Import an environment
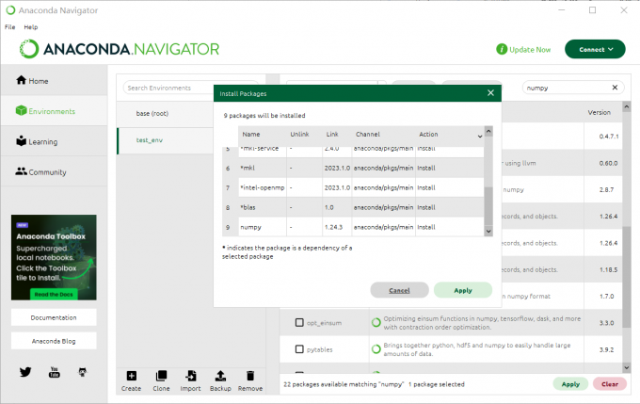This screenshot has height=404, width=640. tap(191, 380)
